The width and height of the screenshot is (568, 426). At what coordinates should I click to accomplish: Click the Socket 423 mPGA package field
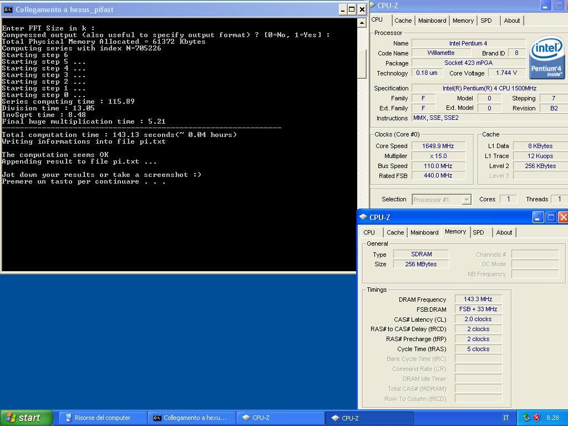click(x=468, y=63)
